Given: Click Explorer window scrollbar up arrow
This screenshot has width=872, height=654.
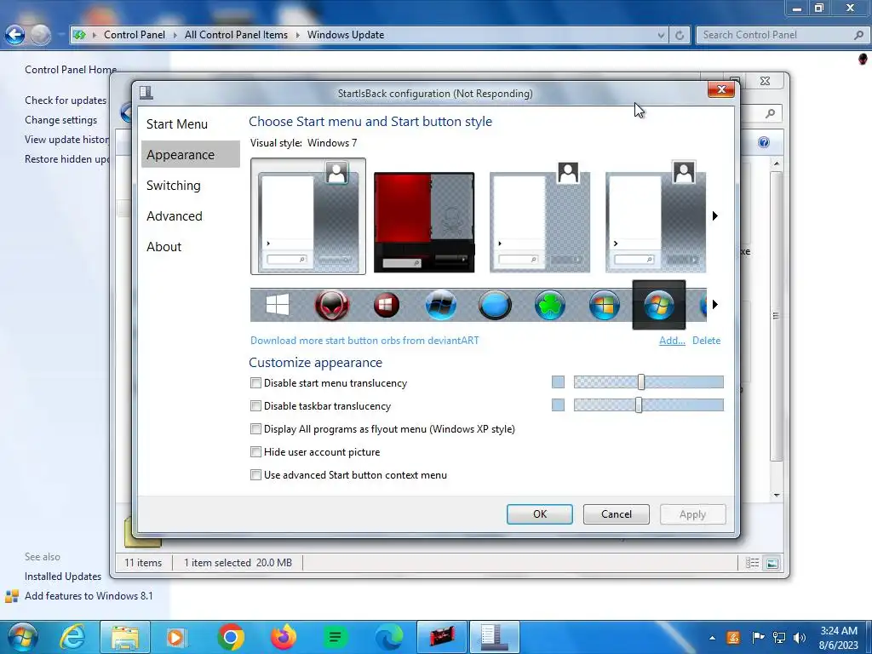Looking at the screenshot, I should (x=777, y=163).
